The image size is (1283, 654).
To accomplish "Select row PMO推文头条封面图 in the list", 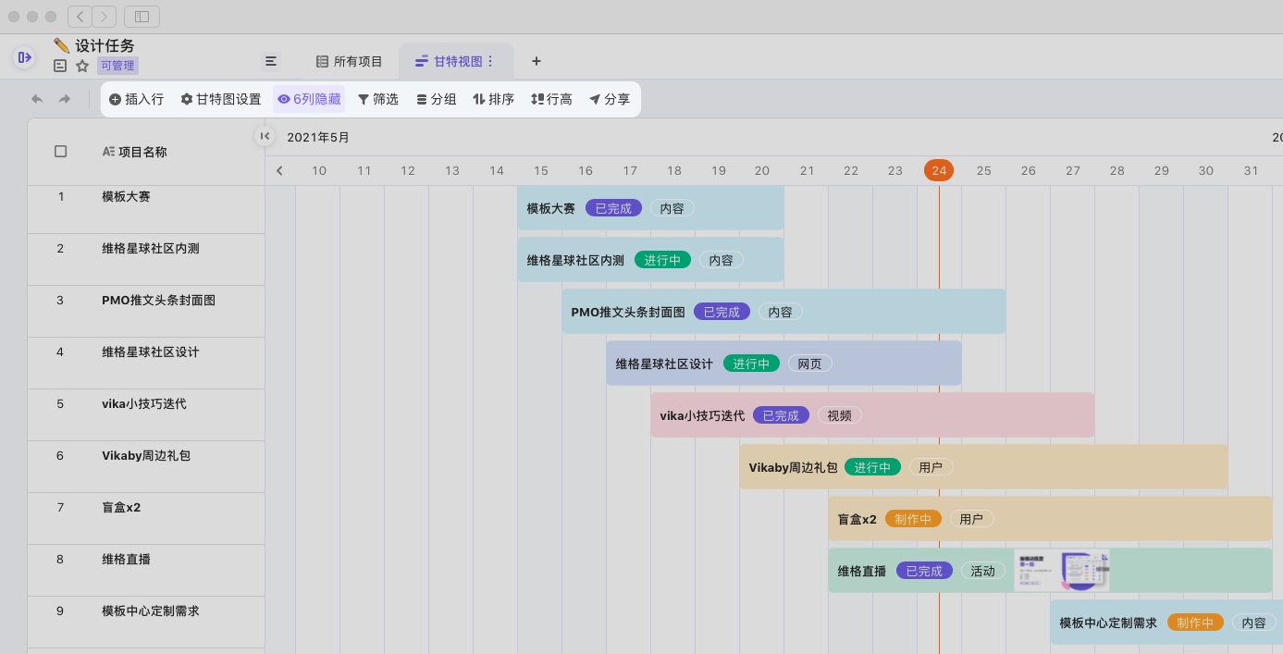I will 146,312.
